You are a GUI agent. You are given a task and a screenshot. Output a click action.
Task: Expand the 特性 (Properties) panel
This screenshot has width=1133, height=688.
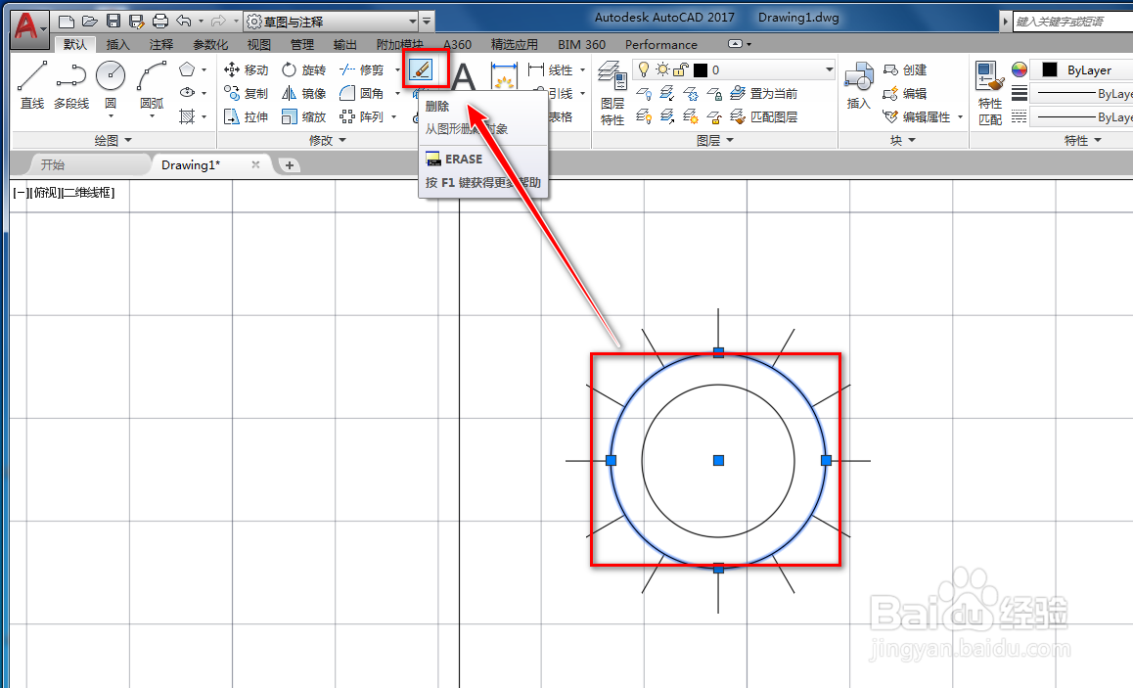tap(1082, 140)
